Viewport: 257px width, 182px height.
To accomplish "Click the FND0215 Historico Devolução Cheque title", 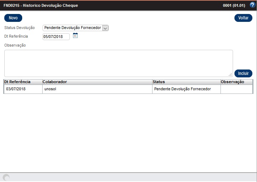I will [x=41, y=6].
